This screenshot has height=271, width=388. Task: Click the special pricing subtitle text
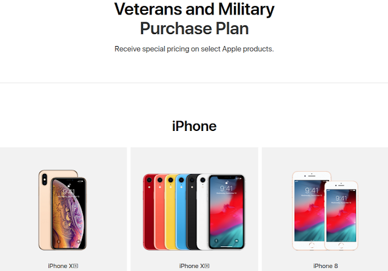click(x=194, y=49)
